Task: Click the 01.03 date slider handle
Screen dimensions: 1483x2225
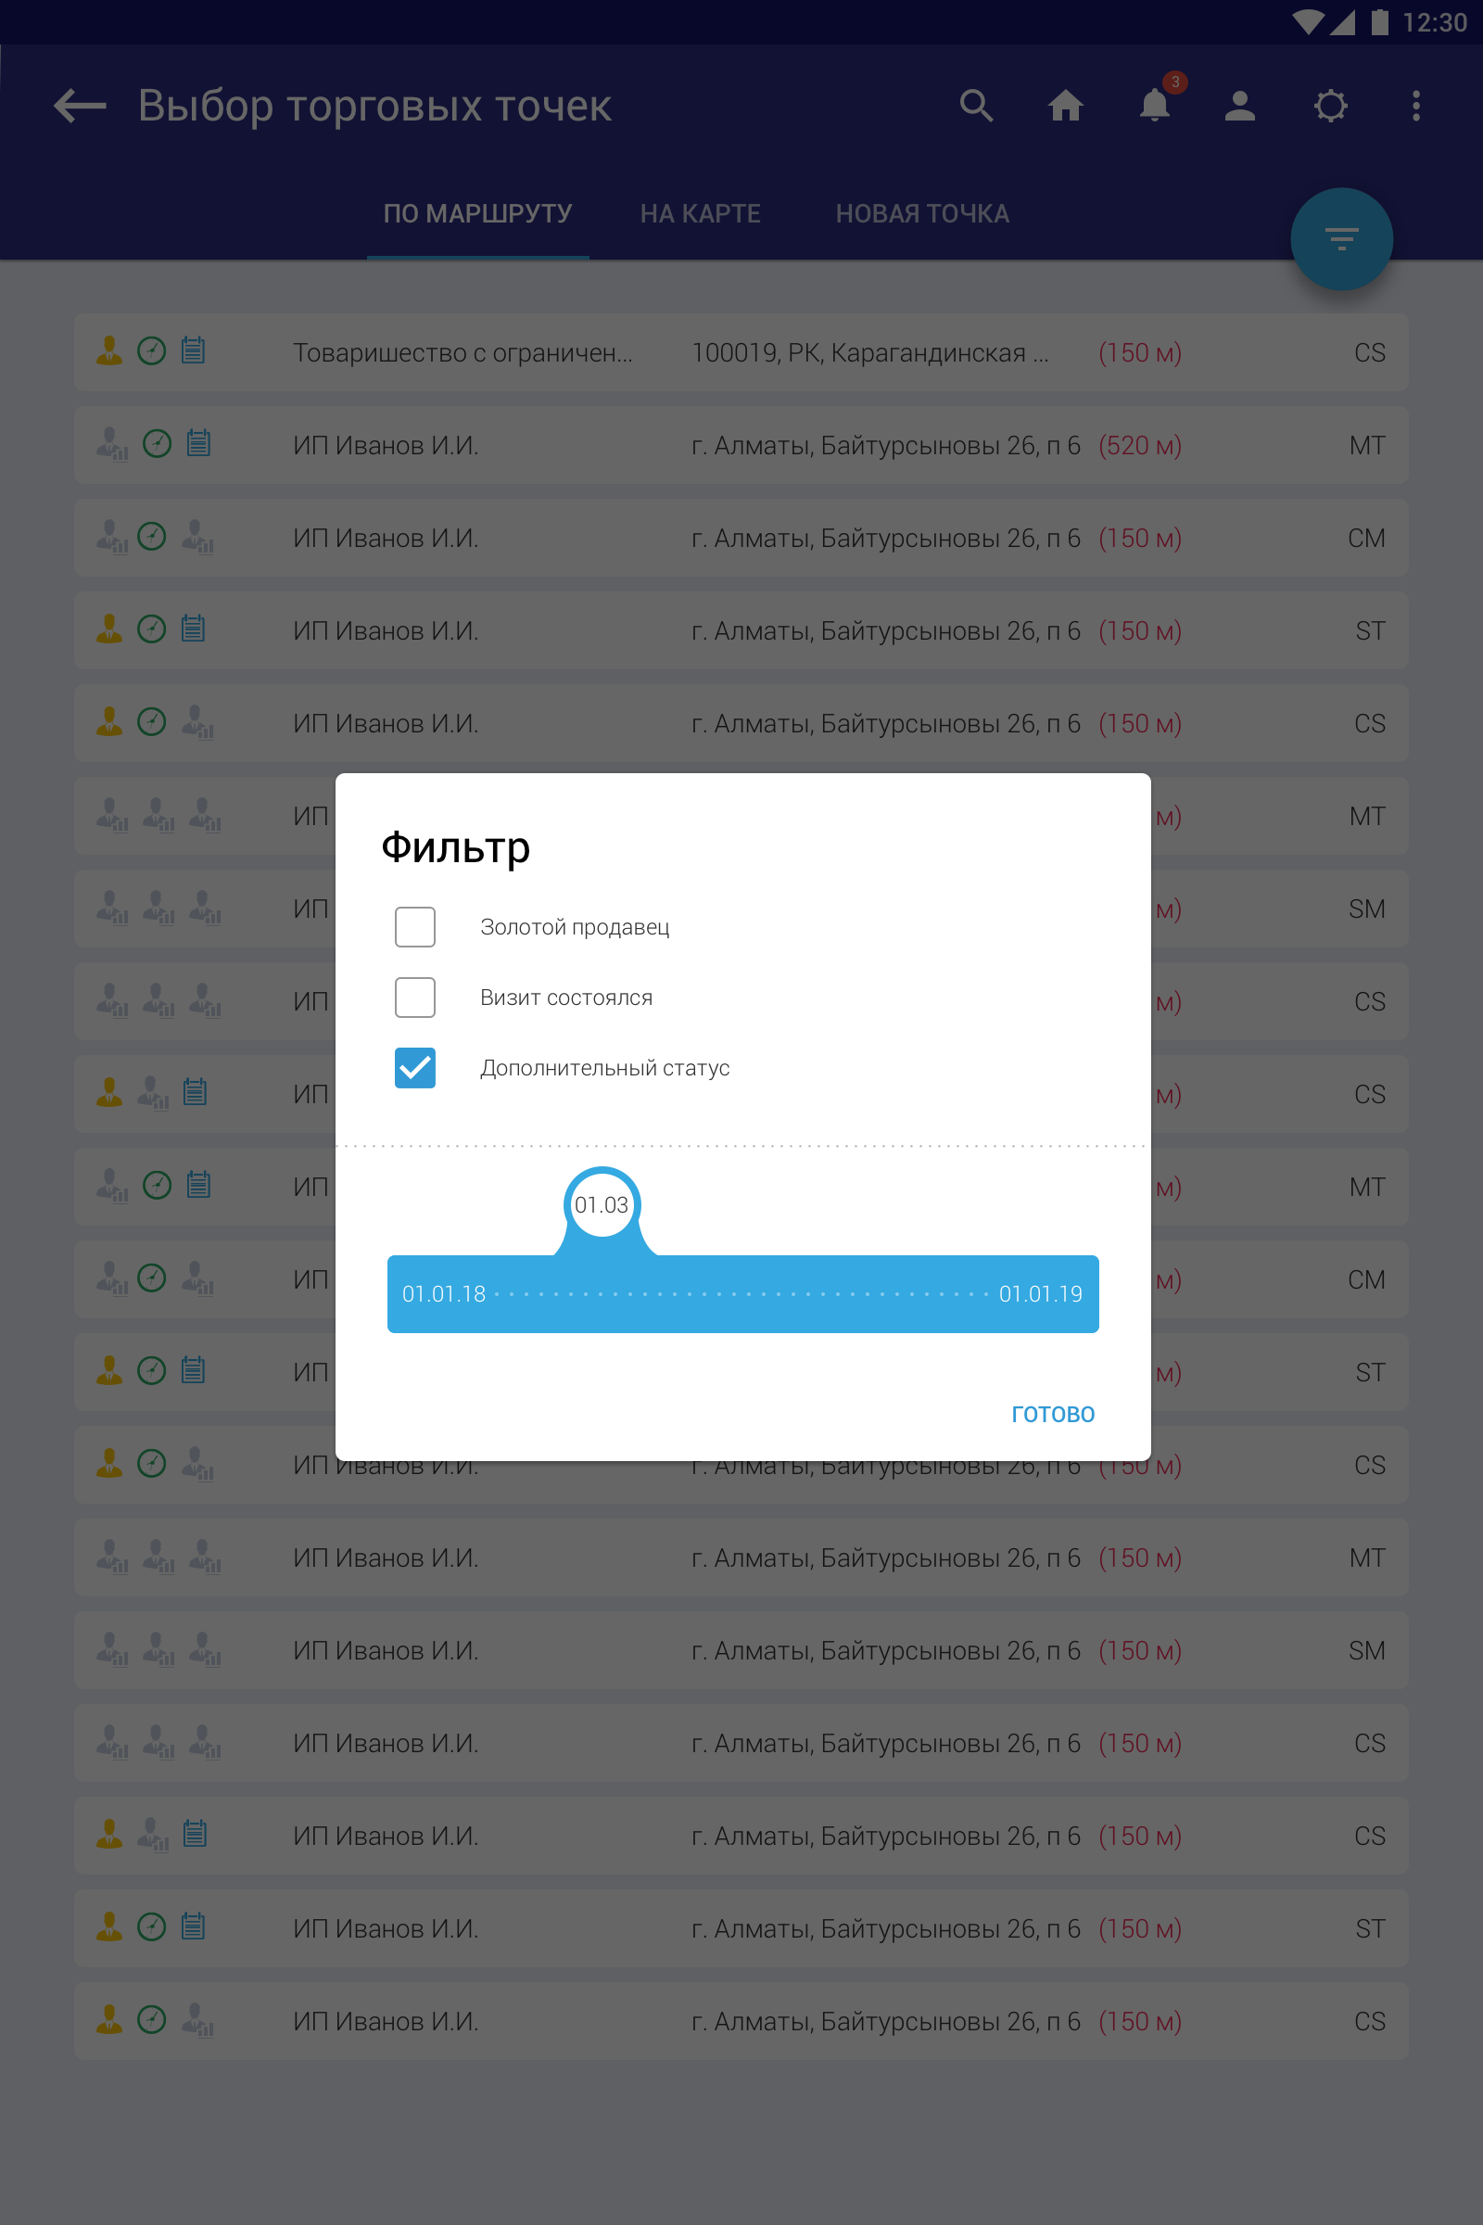Action: 602,1204
